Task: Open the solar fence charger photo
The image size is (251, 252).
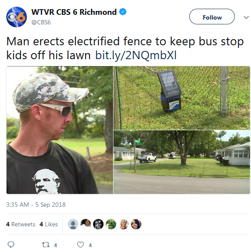Action: [x=182, y=98]
